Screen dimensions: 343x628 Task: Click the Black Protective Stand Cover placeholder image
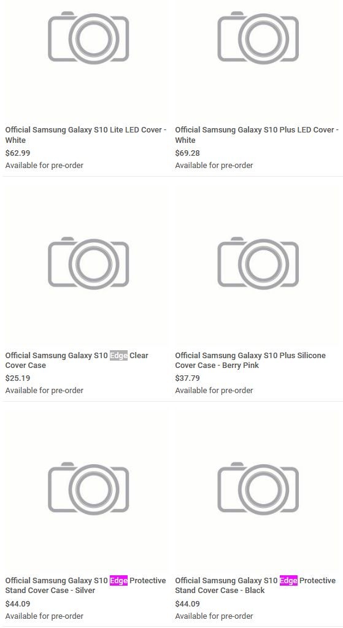pyautogui.click(x=258, y=488)
